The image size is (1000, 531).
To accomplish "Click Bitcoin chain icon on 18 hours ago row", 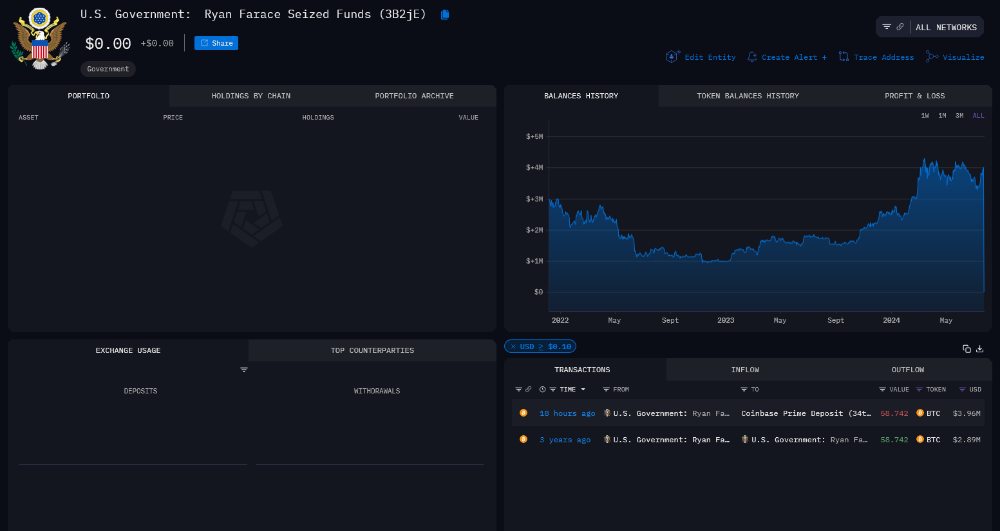I will point(524,413).
